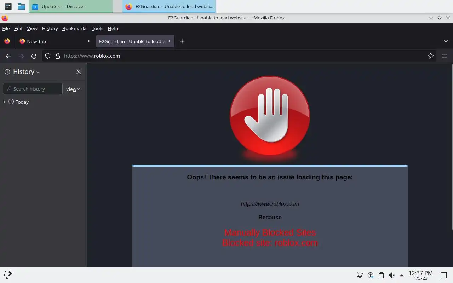The image size is (453, 283).
Task: Close the New Tab tab
Action: (89, 41)
